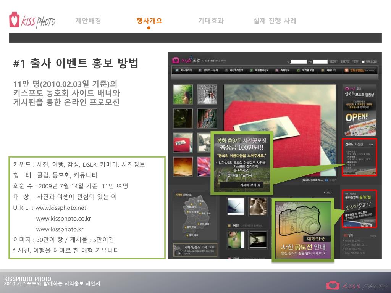Click the 로그인 button

333,61
